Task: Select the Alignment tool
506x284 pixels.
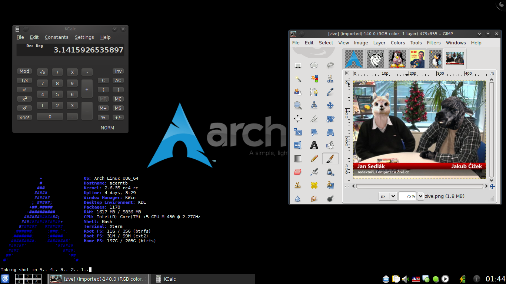Action: [298, 119]
